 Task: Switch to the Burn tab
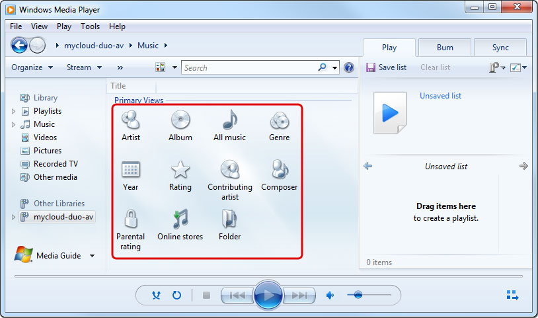click(x=445, y=48)
